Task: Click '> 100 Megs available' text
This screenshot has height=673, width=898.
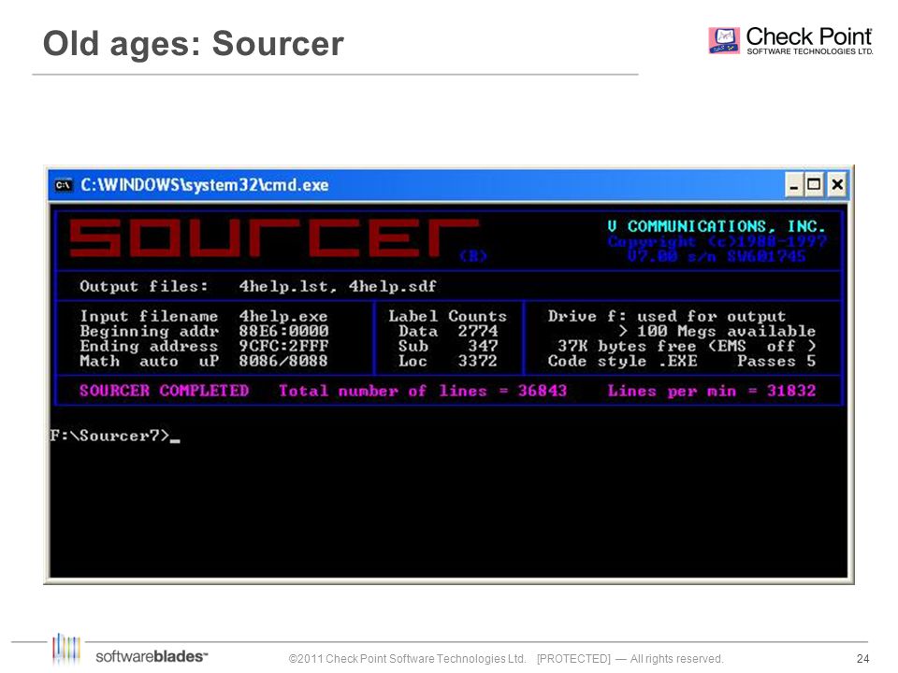Action: (x=717, y=331)
